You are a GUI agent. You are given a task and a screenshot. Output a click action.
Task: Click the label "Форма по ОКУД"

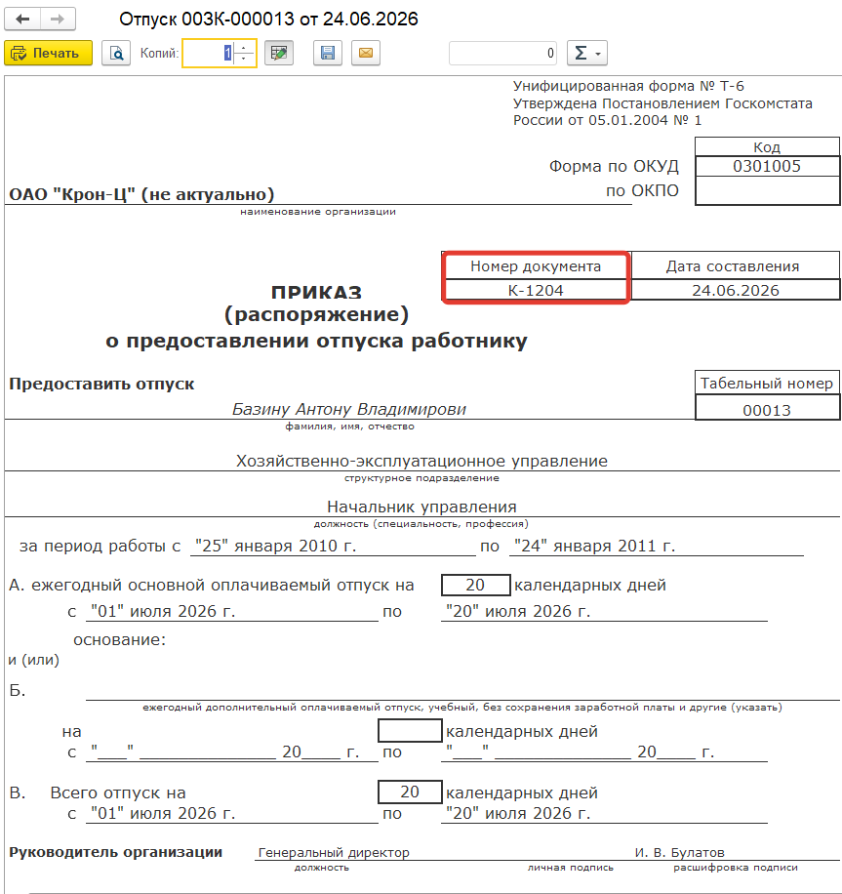614,167
